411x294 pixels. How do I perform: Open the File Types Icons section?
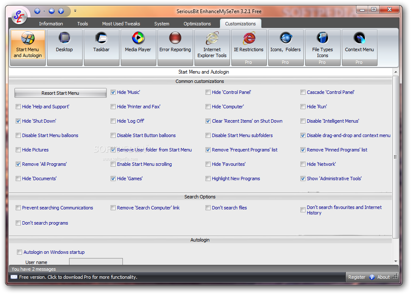point(323,47)
